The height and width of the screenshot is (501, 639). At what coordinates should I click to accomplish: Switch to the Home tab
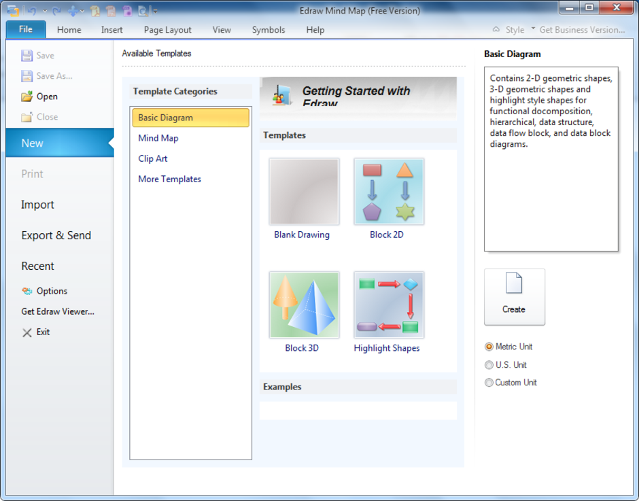coord(69,30)
